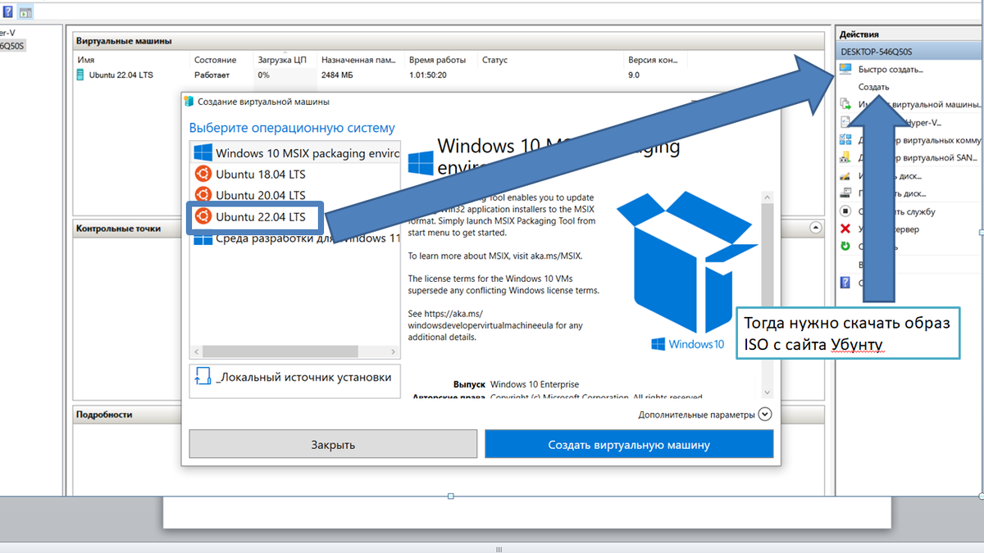
Task: Click the Быстро создать icon in Actions panel
Action: click(844, 69)
